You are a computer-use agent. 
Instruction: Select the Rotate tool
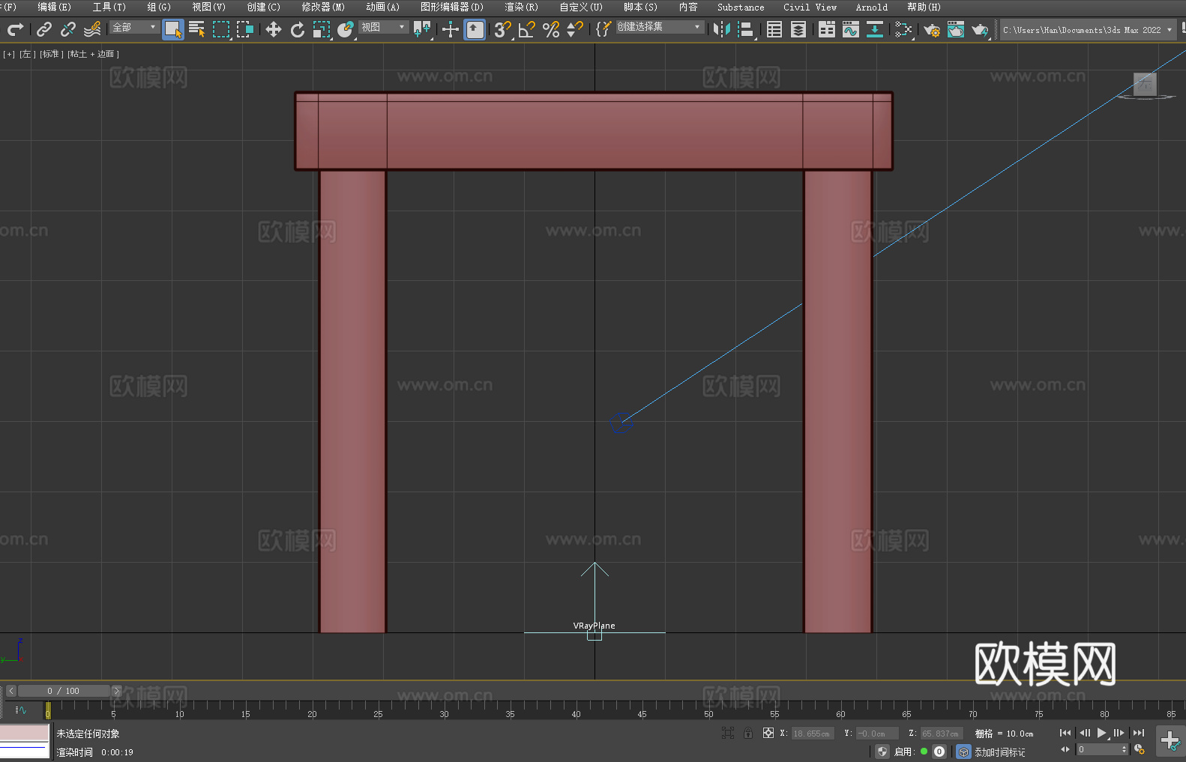tap(298, 29)
